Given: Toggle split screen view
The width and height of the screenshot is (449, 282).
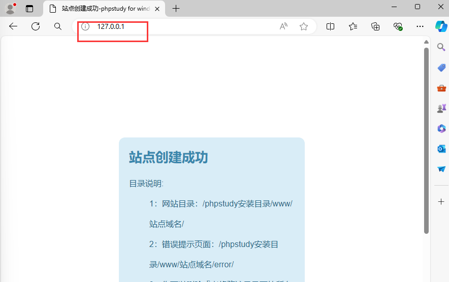Looking at the screenshot, I should pos(330,26).
